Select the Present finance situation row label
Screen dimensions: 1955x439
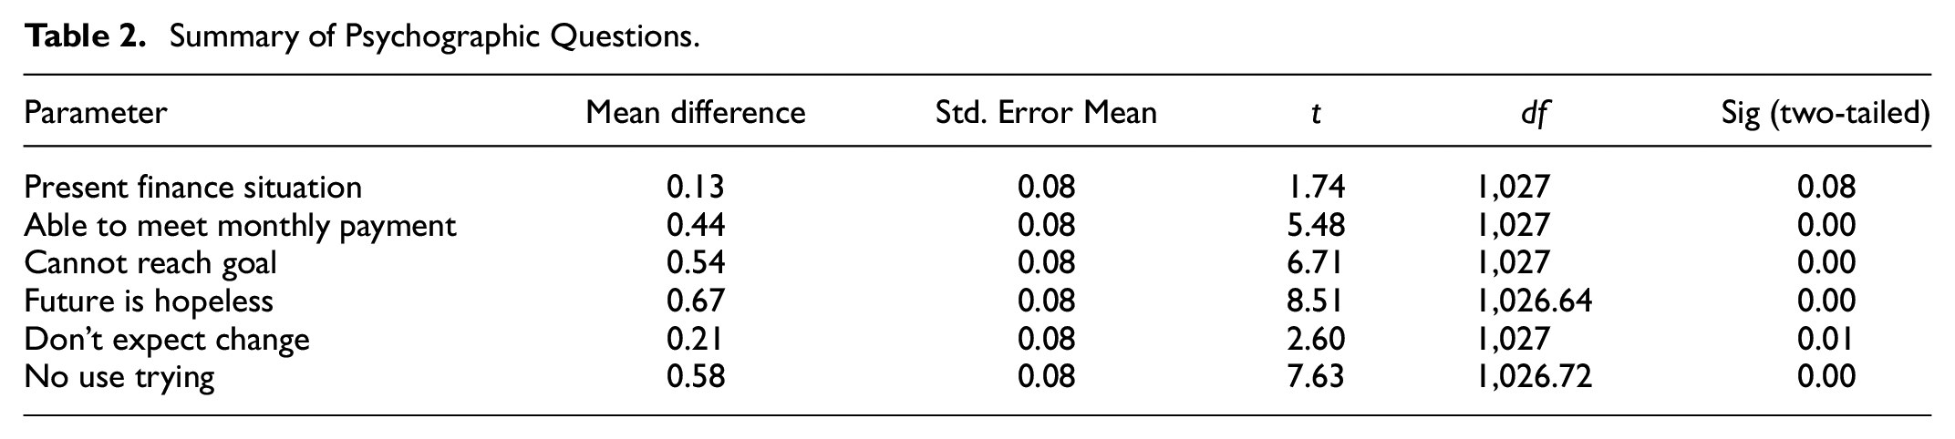coord(192,187)
